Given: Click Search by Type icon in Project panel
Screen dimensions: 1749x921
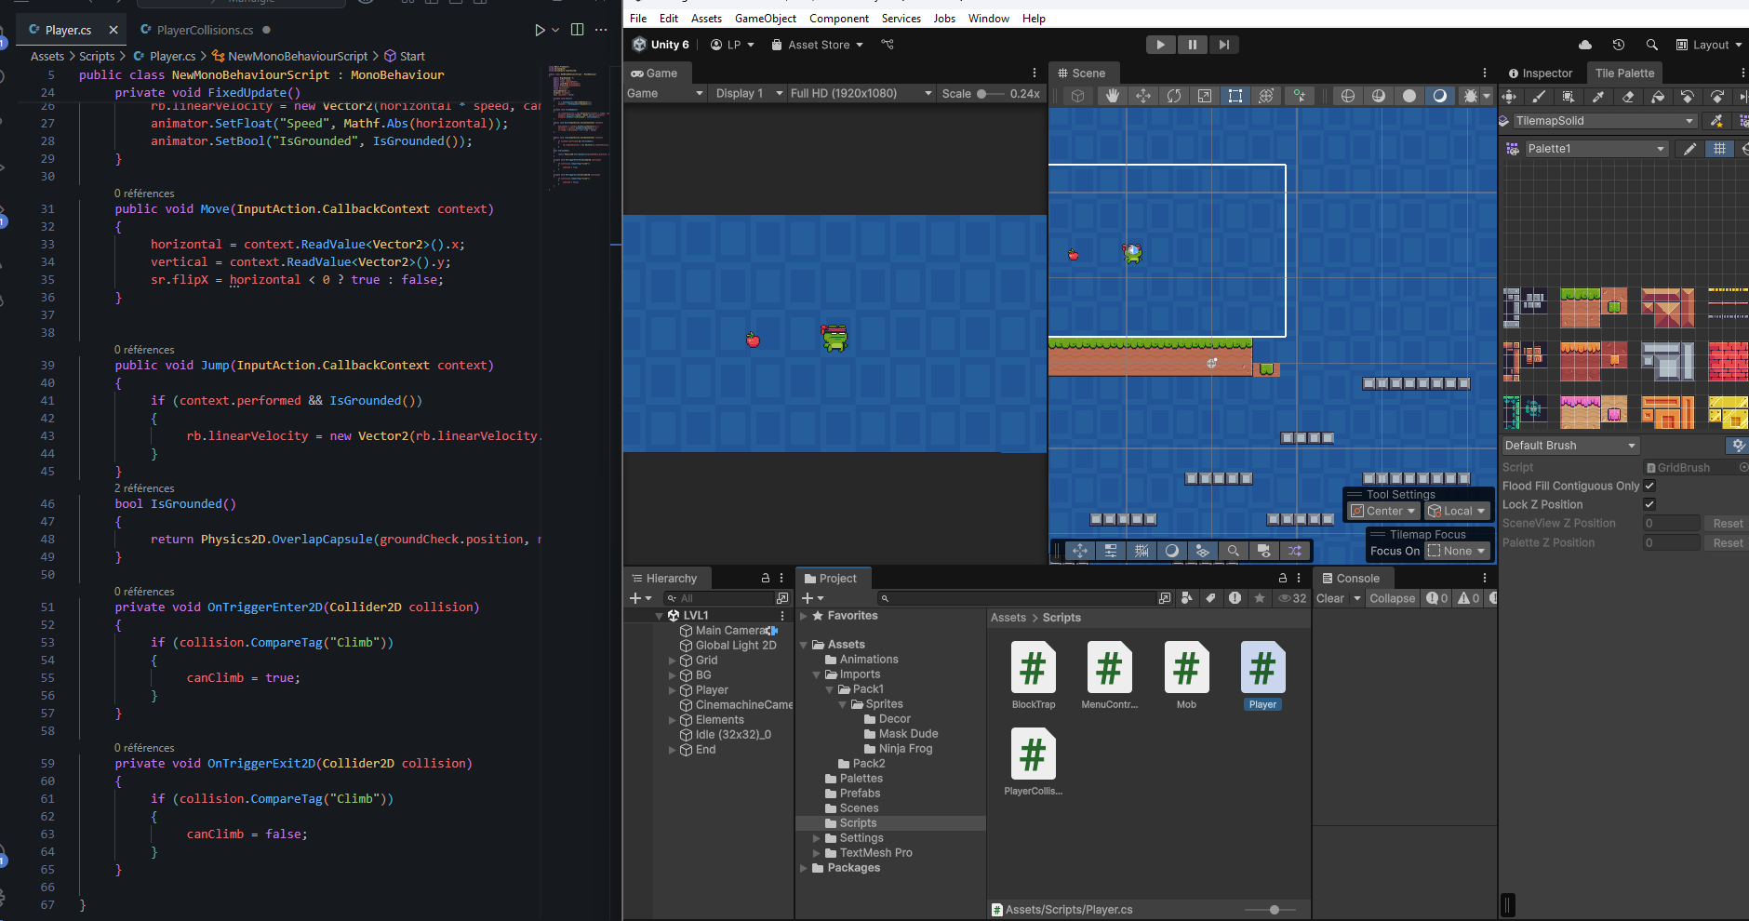Looking at the screenshot, I should point(1187,598).
